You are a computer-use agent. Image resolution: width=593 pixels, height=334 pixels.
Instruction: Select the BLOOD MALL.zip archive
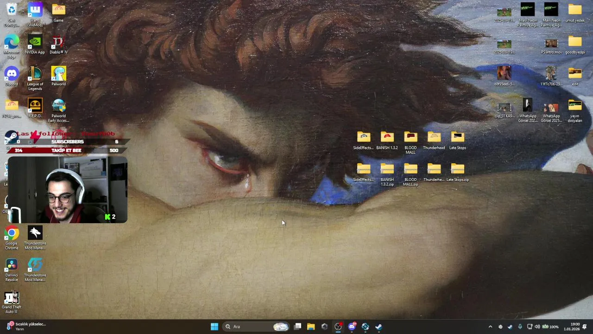410,175
